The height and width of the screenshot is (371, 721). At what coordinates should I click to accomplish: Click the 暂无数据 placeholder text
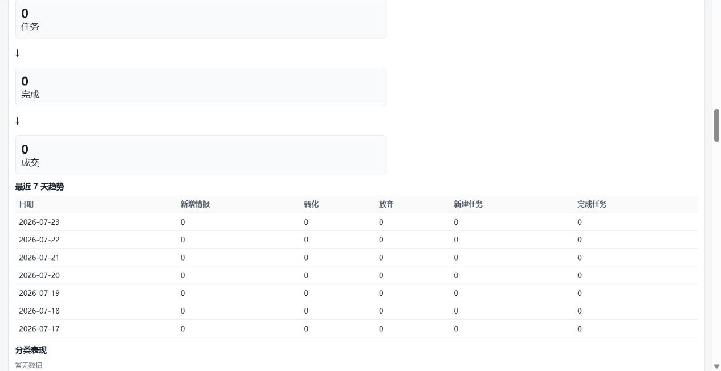coord(28,365)
